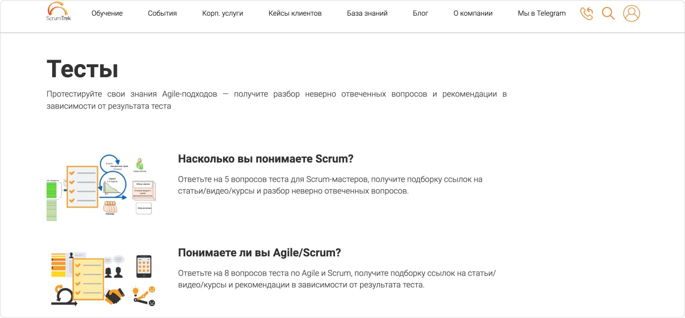Select the Обучение menu item
This screenshot has height=318, width=685.
click(x=107, y=13)
